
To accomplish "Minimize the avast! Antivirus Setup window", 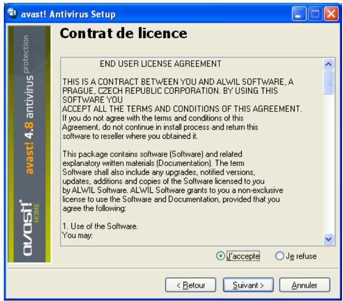I will click(298, 14).
